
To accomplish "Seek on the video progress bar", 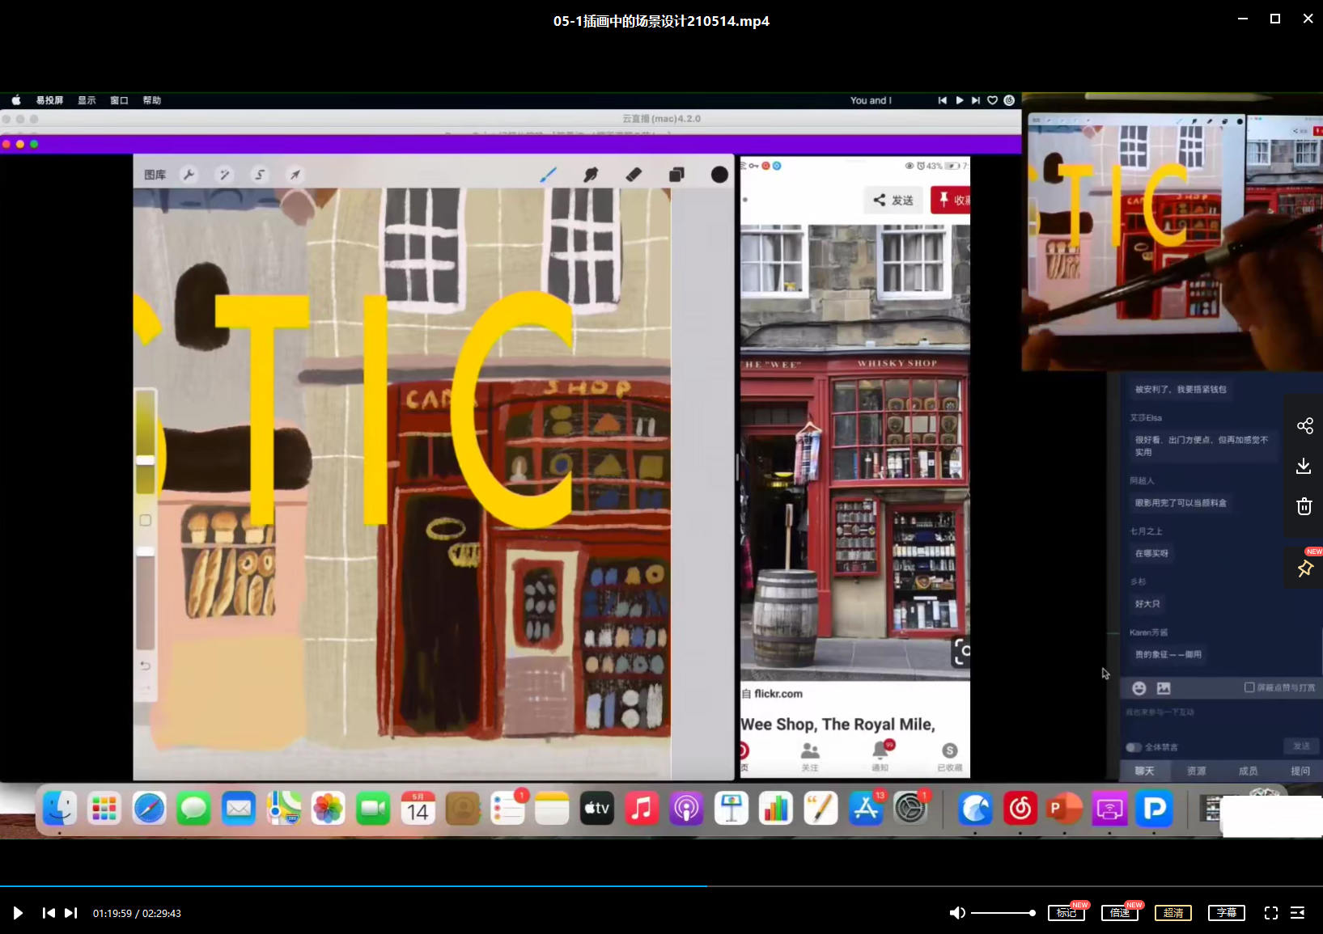I will tap(661, 886).
